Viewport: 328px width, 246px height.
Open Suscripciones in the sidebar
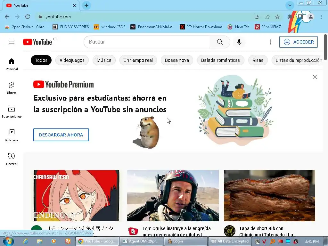[x=12, y=112]
